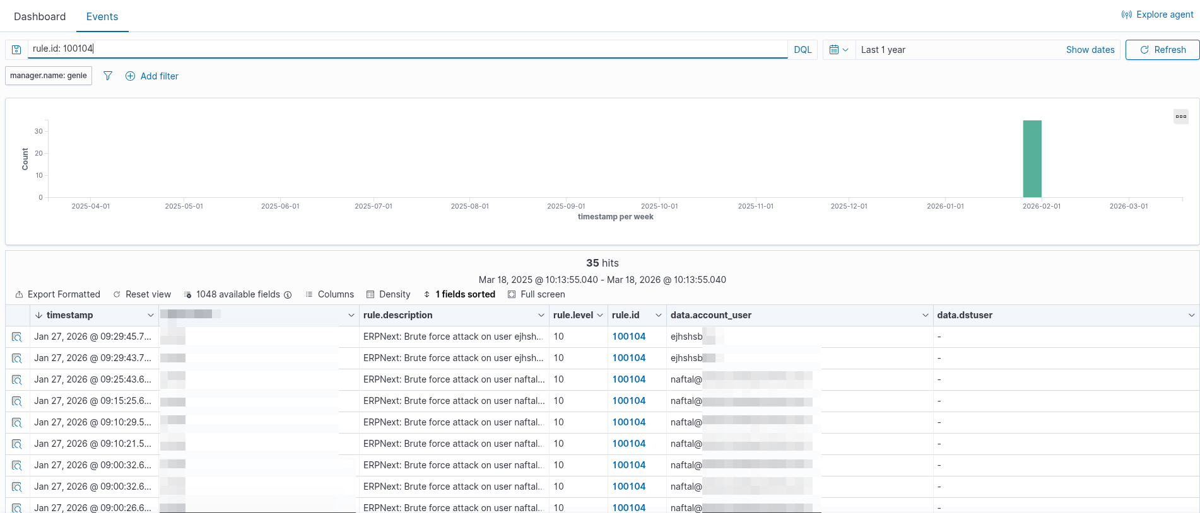Inspect the first event row details

tap(17, 337)
